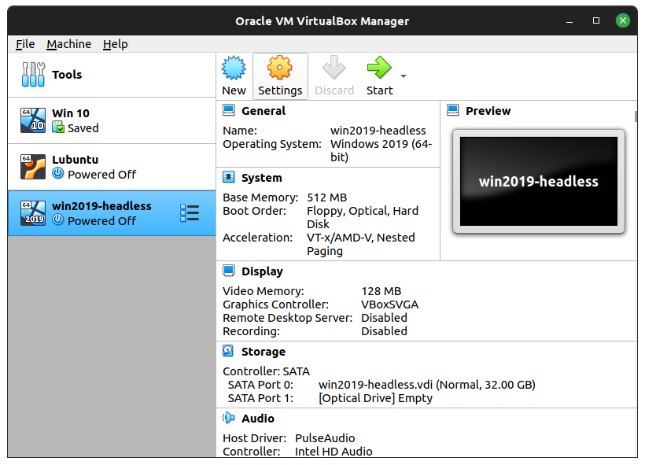This screenshot has height=465, width=645.
Task: Click the Display section monitor icon
Action: pyautogui.click(x=229, y=271)
